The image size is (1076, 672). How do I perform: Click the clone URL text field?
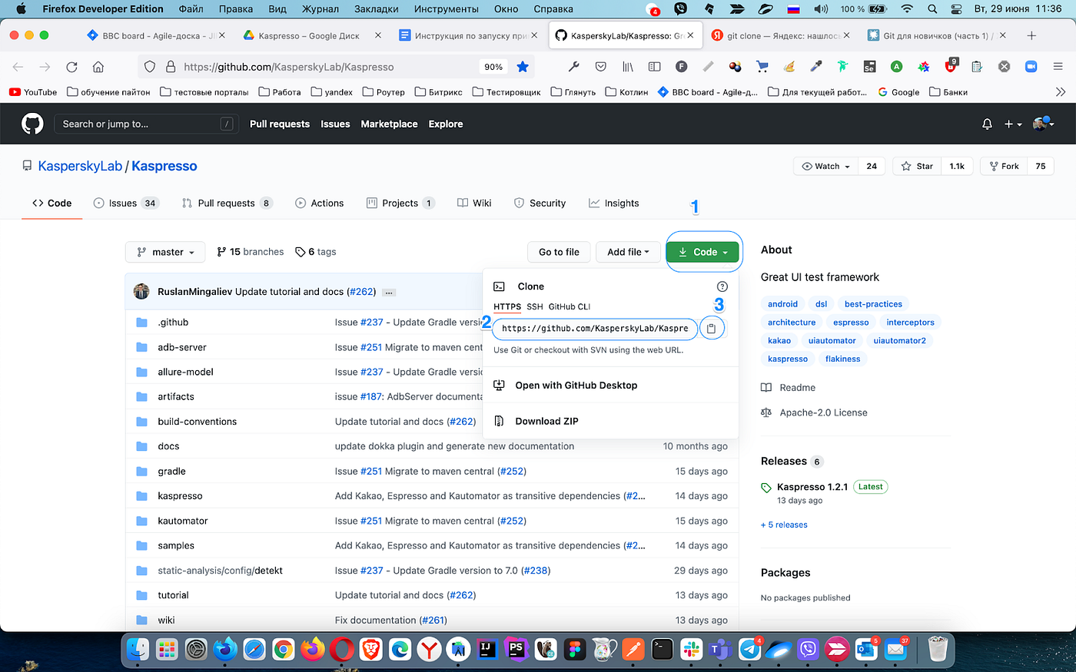coord(595,328)
